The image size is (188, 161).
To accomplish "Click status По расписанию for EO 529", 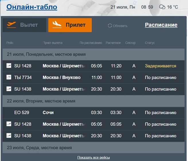I will (161, 113).
